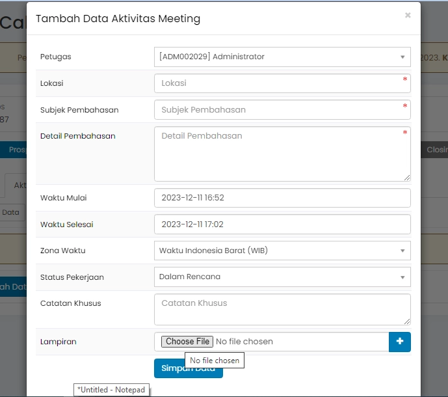Open the Status Pekerjaan dropdown
Image resolution: width=448 pixels, height=397 pixels.
point(282,277)
